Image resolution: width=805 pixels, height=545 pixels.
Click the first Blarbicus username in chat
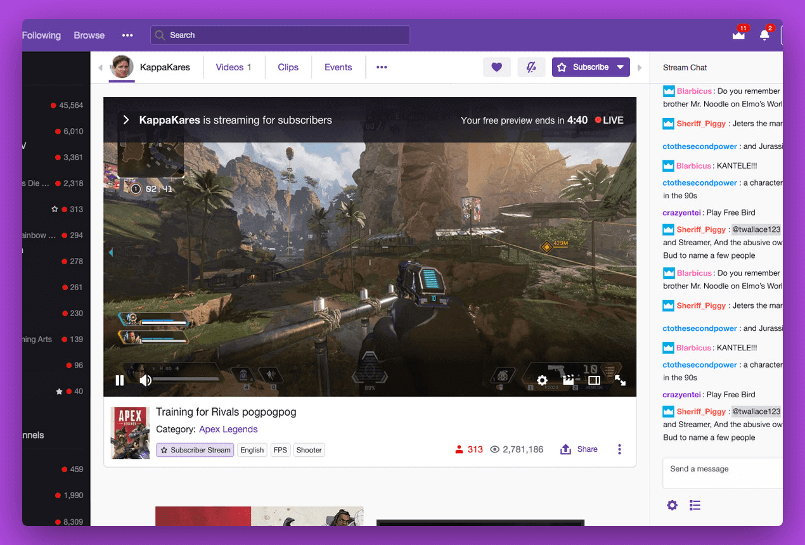(695, 91)
